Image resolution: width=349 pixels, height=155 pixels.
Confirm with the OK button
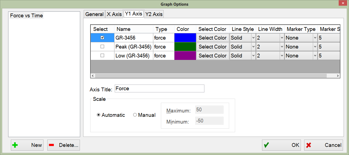[281, 145]
